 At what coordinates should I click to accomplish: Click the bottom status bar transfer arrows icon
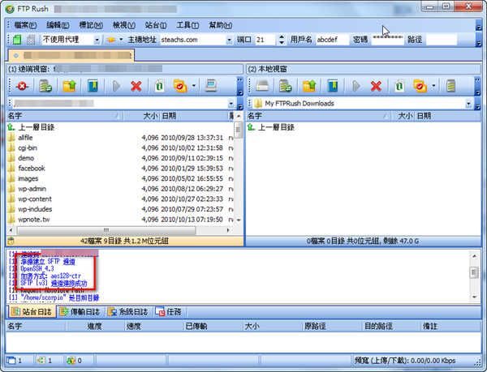(71, 361)
